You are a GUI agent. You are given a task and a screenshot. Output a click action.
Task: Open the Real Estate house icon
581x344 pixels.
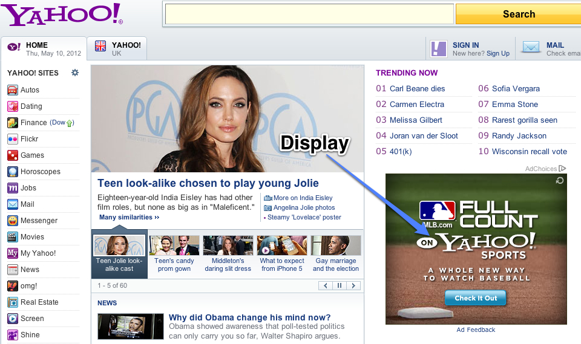[13, 302]
